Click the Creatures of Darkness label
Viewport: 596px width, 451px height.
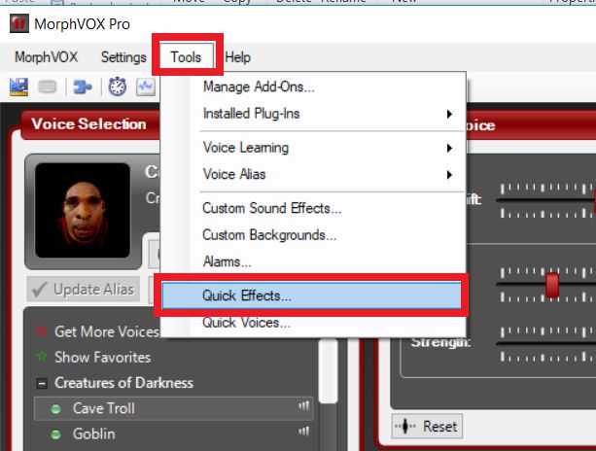pyautogui.click(x=123, y=383)
